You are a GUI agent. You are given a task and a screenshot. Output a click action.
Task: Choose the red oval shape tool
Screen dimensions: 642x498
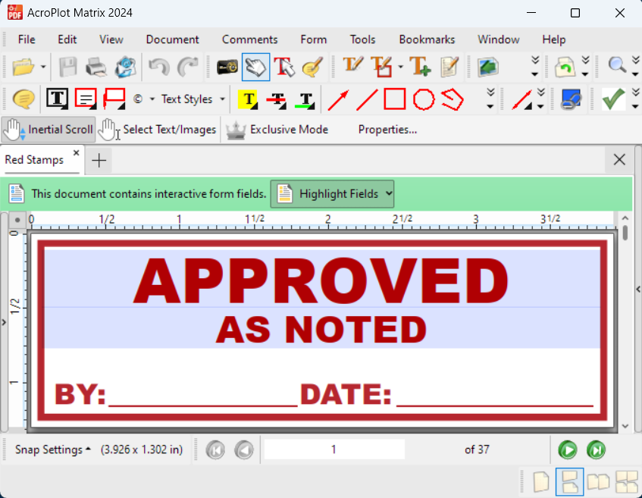coord(423,99)
